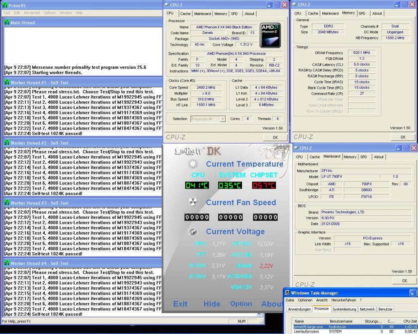The height and width of the screenshot is (334, 418).
Task: Click the NUM indicator in Prime95 status bar
Action: click(x=242, y=321)
